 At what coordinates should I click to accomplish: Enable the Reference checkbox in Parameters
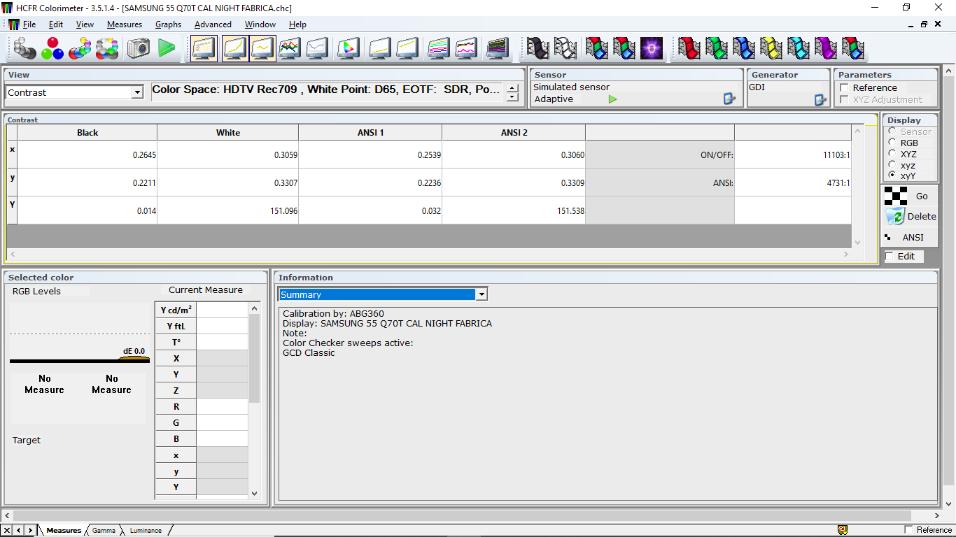point(844,88)
